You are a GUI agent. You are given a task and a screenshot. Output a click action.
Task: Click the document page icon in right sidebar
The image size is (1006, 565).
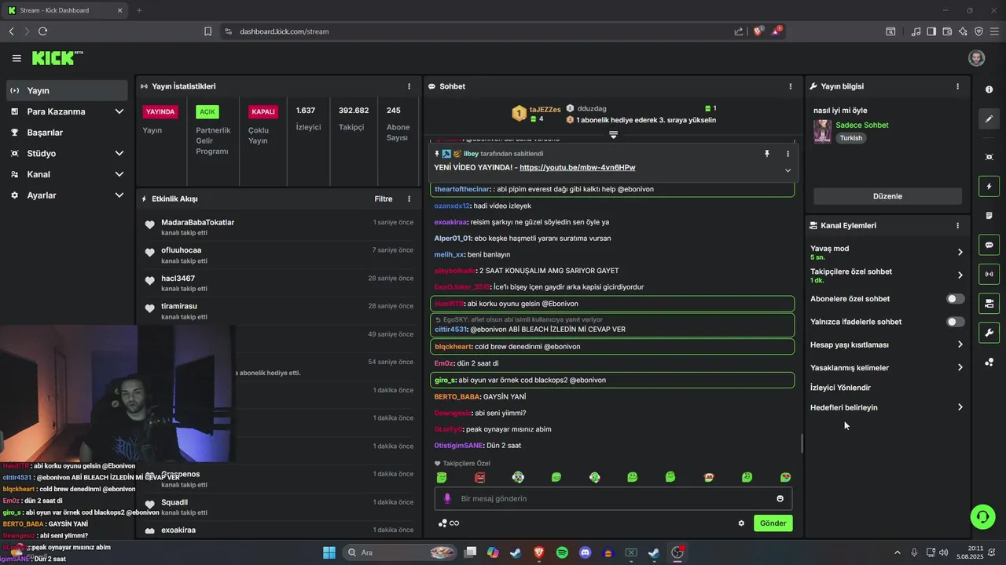[989, 216]
